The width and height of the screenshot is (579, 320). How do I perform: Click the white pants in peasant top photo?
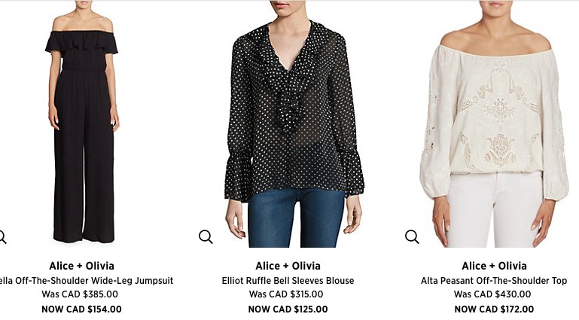click(494, 210)
